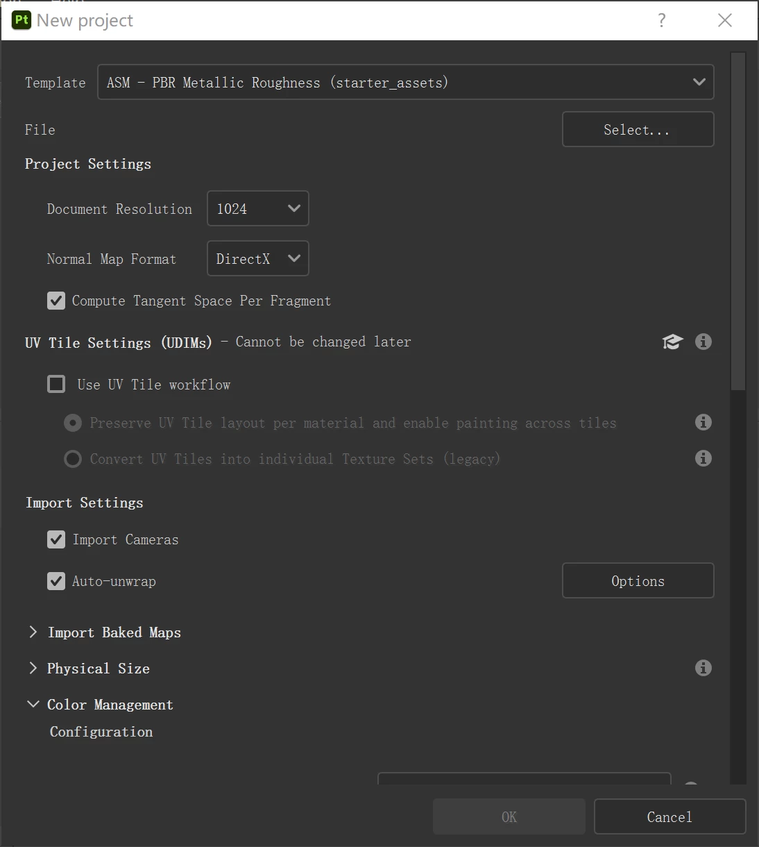Viewport: 759px width, 847px height.
Task: Collapse the Color Management section
Action: (33, 704)
